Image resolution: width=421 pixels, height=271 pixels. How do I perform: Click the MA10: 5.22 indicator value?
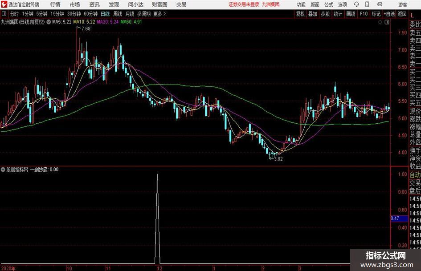click(x=84, y=22)
